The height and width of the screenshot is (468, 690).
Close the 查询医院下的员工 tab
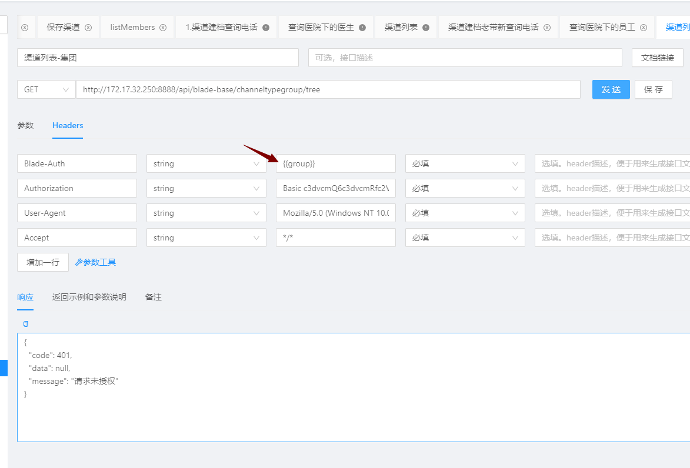pyautogui.click(x=644, y=27)
